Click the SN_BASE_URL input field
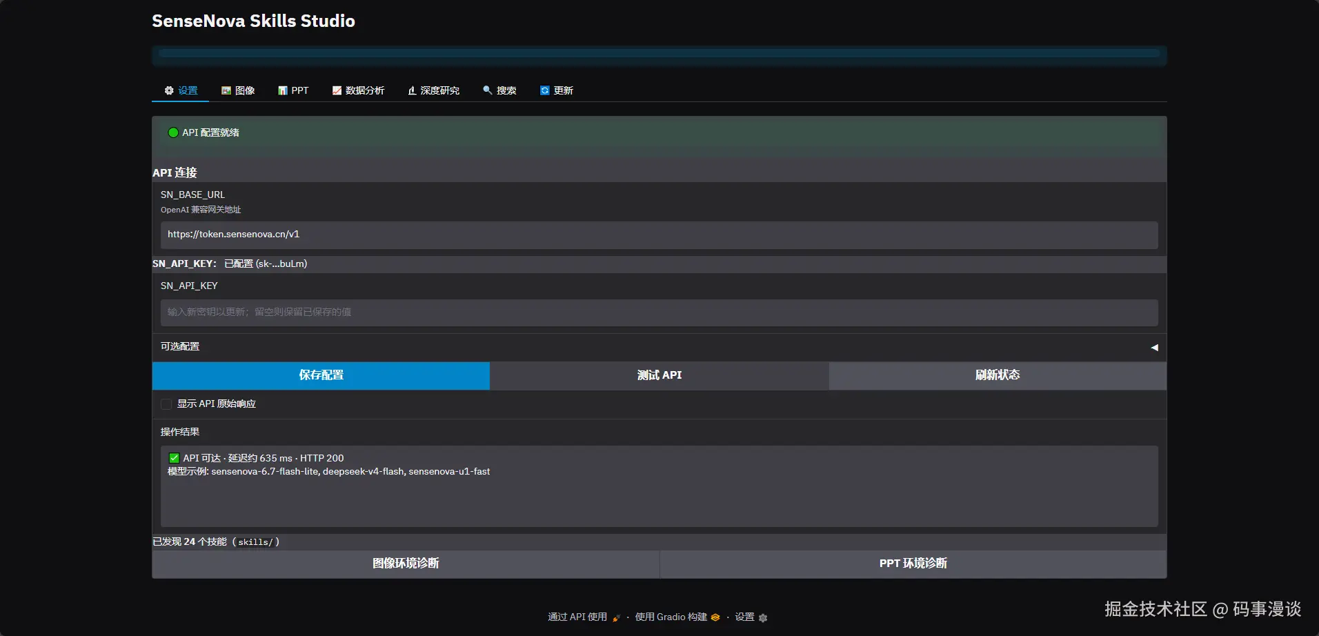 [x=659, y=235]
